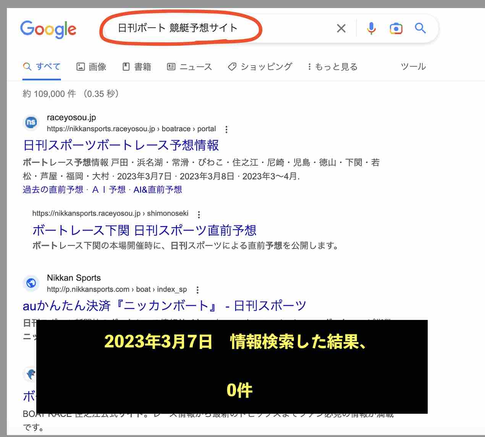485x437 pixels.
Task: Click the microphone icon to search by voice
Action: (370, 28)
